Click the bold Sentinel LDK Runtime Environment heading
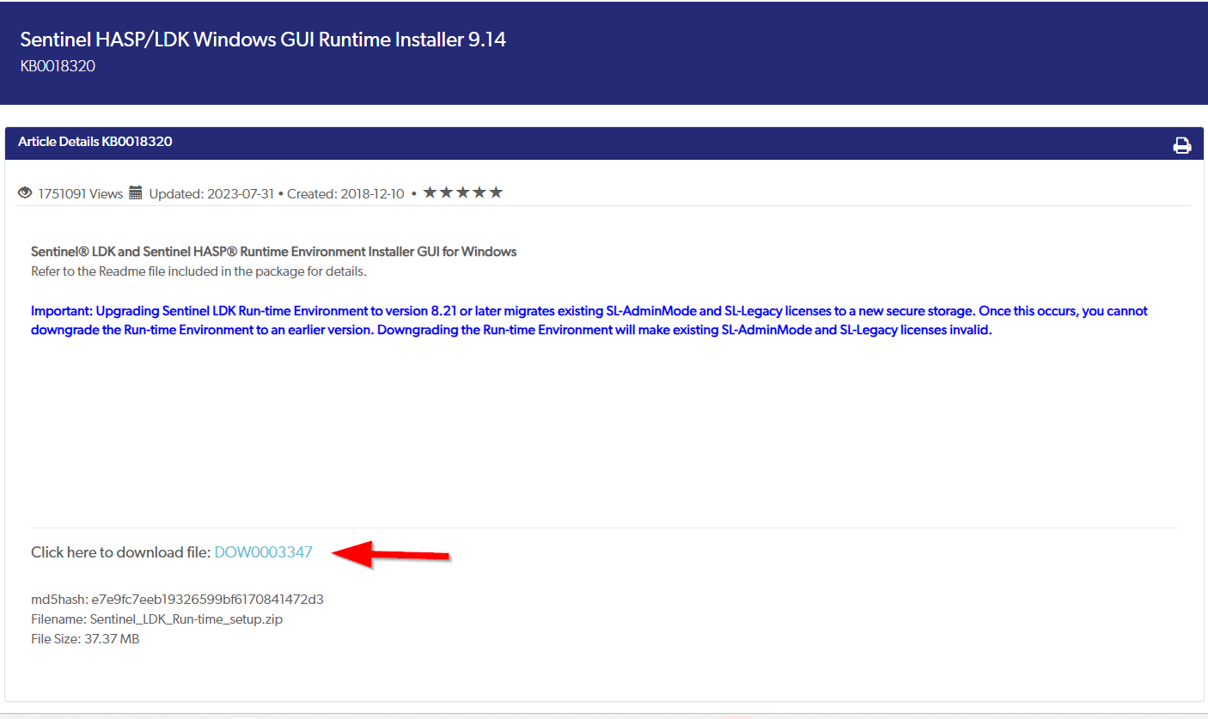Image resolution: width=1208 pixels, height=719 pixels. 274,252
